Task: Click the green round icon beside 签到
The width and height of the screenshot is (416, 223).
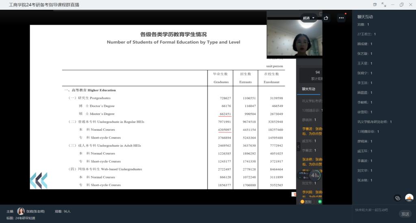Action: [x=319, y=201]
